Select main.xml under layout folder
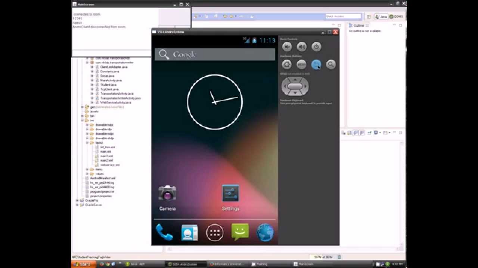The height and width of the screenshot is (268, 478). pos(105,151)
